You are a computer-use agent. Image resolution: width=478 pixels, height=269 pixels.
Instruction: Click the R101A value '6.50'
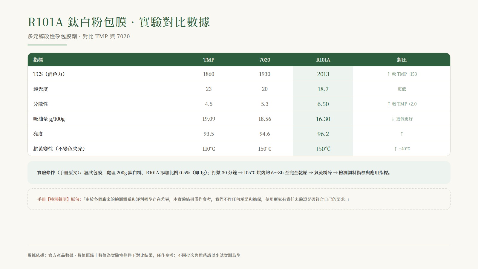tap(323, 104)
